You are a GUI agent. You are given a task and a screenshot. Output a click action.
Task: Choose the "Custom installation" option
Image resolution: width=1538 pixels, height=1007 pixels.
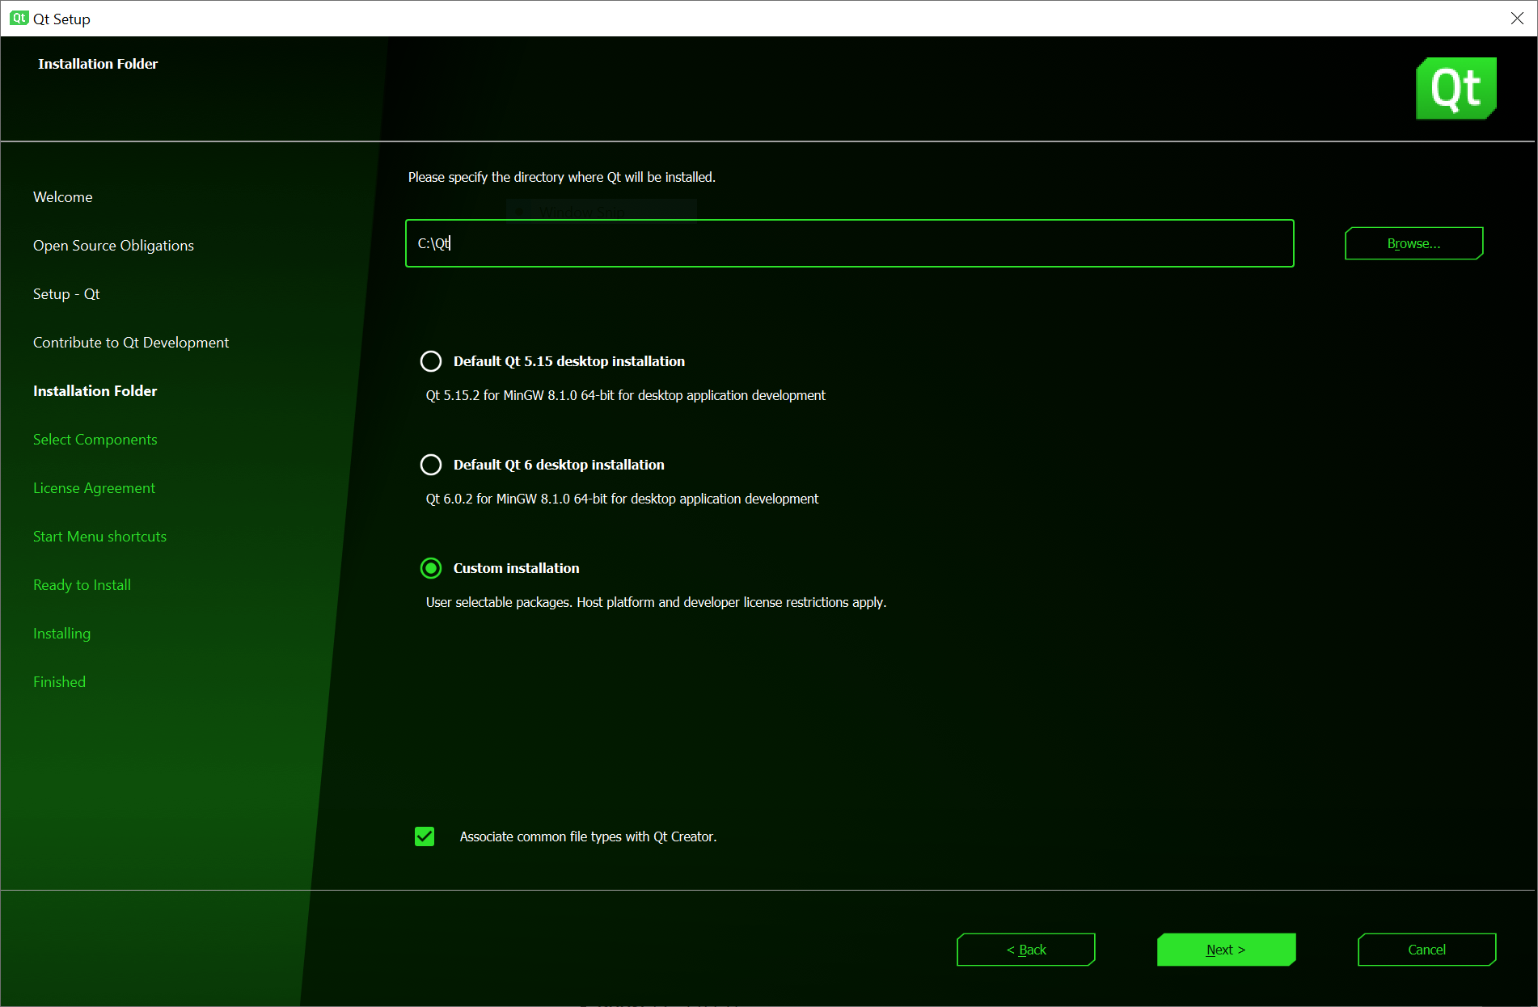[x=431, y=568]
